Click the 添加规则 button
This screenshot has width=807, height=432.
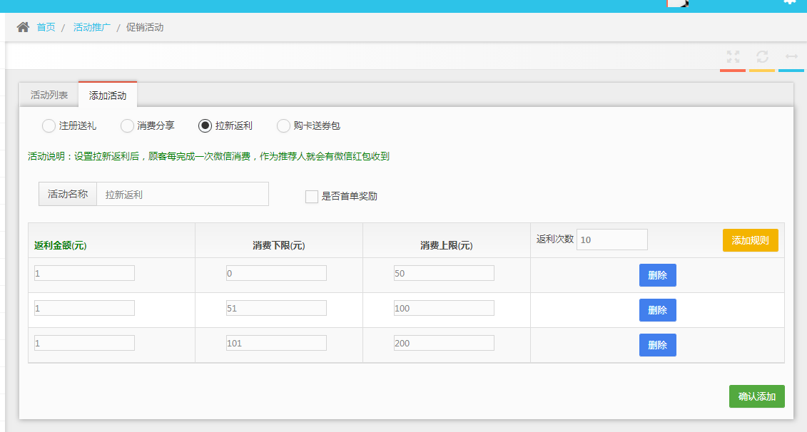[750, 240]
